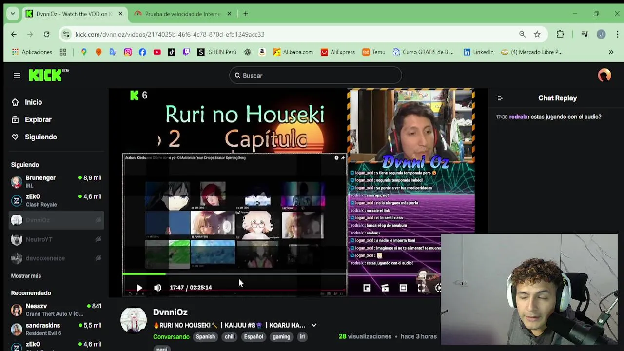Open Aplicaciones bookmarks shortcut
624x351 pixels.
tap(32, 52)
